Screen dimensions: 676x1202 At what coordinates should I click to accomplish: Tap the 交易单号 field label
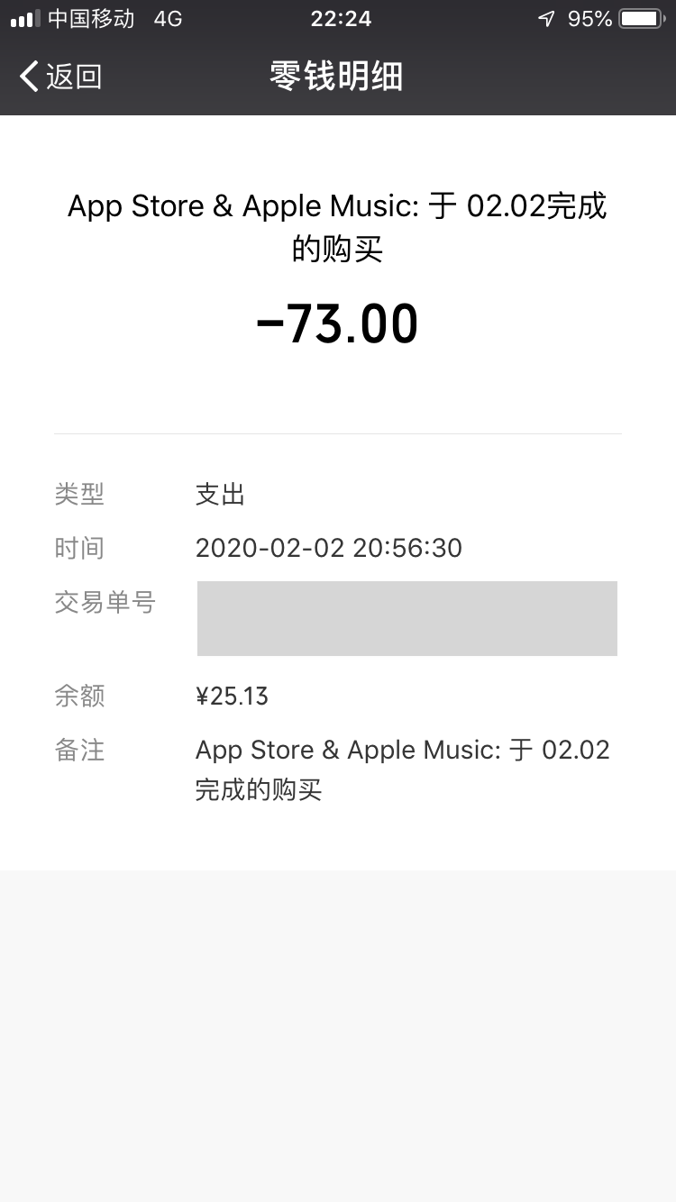(105, 602)
